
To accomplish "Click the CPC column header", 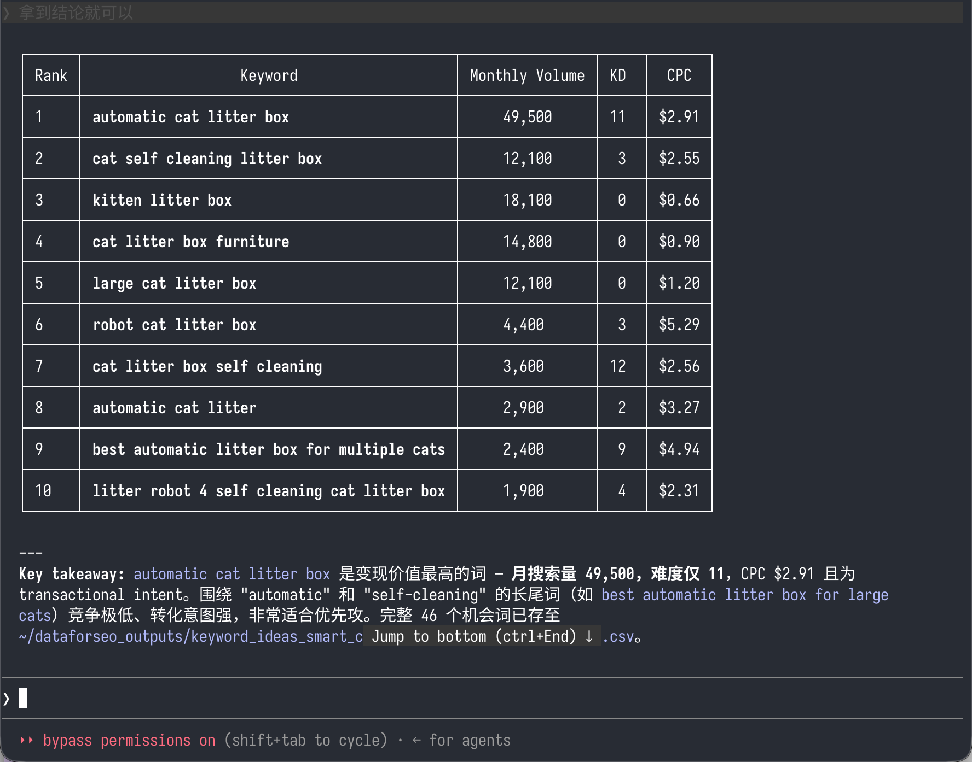I will click(679, 75).
